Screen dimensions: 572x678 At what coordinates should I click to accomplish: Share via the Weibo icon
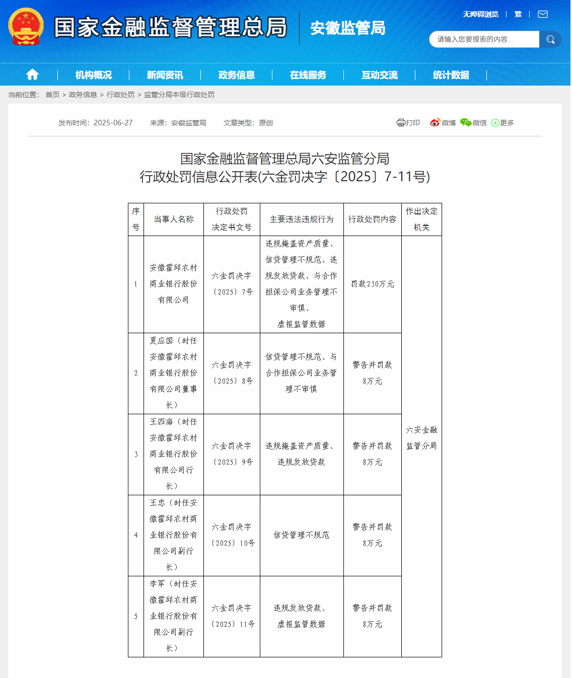(435, 122)
